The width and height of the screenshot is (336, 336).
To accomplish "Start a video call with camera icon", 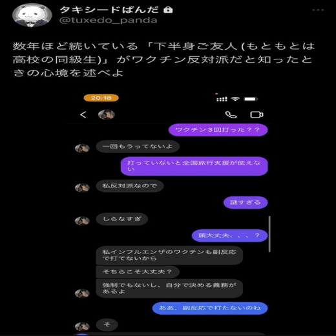I will tap(257, 114).
